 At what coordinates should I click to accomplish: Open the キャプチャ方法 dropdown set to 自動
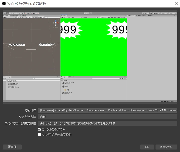tap(107, 117)
